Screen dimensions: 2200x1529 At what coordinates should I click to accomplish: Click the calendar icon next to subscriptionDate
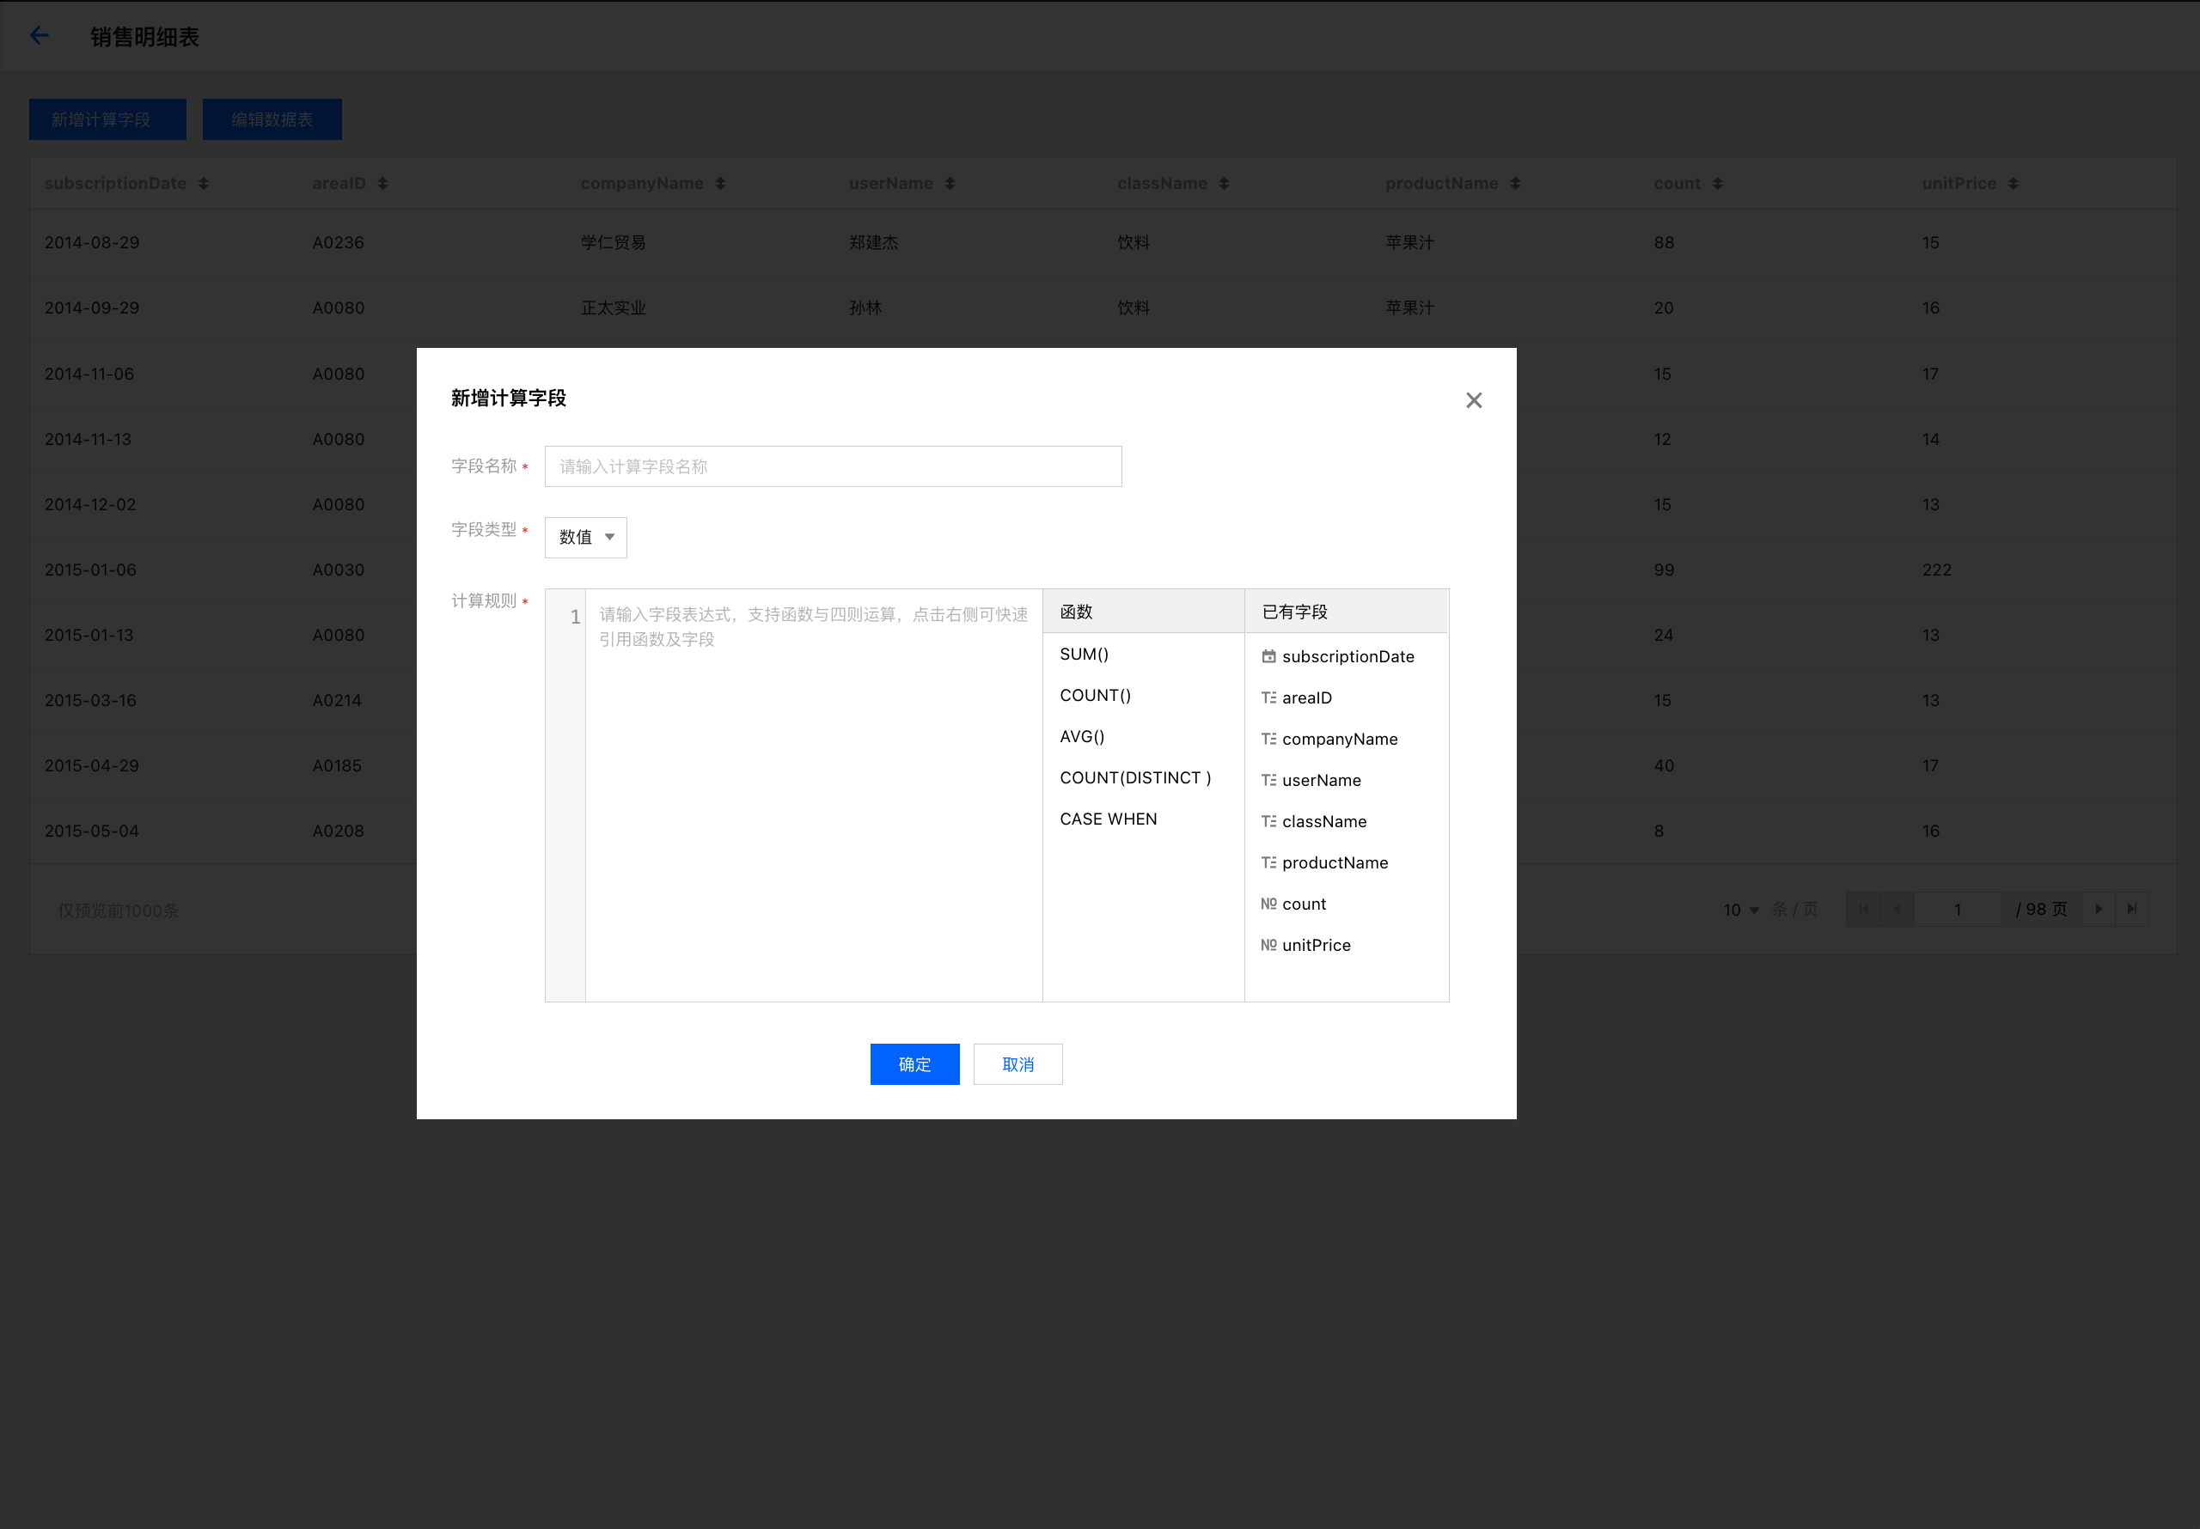click(1268, 656)
